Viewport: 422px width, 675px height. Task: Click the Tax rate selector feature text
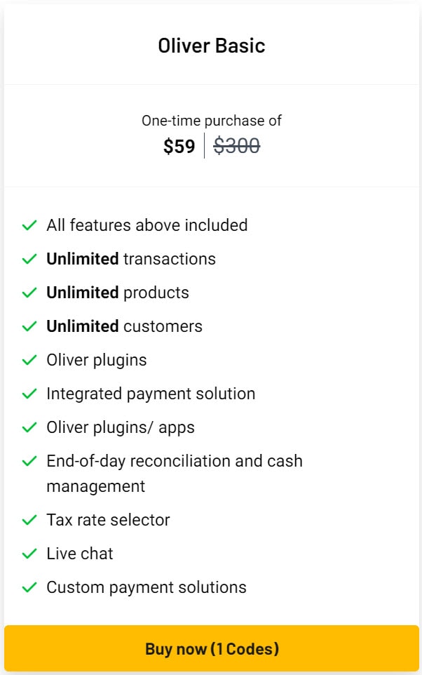108,520
